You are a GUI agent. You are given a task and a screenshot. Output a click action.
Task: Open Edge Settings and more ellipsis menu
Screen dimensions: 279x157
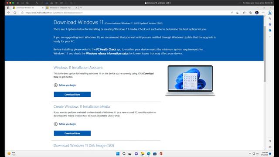[263, 13]
